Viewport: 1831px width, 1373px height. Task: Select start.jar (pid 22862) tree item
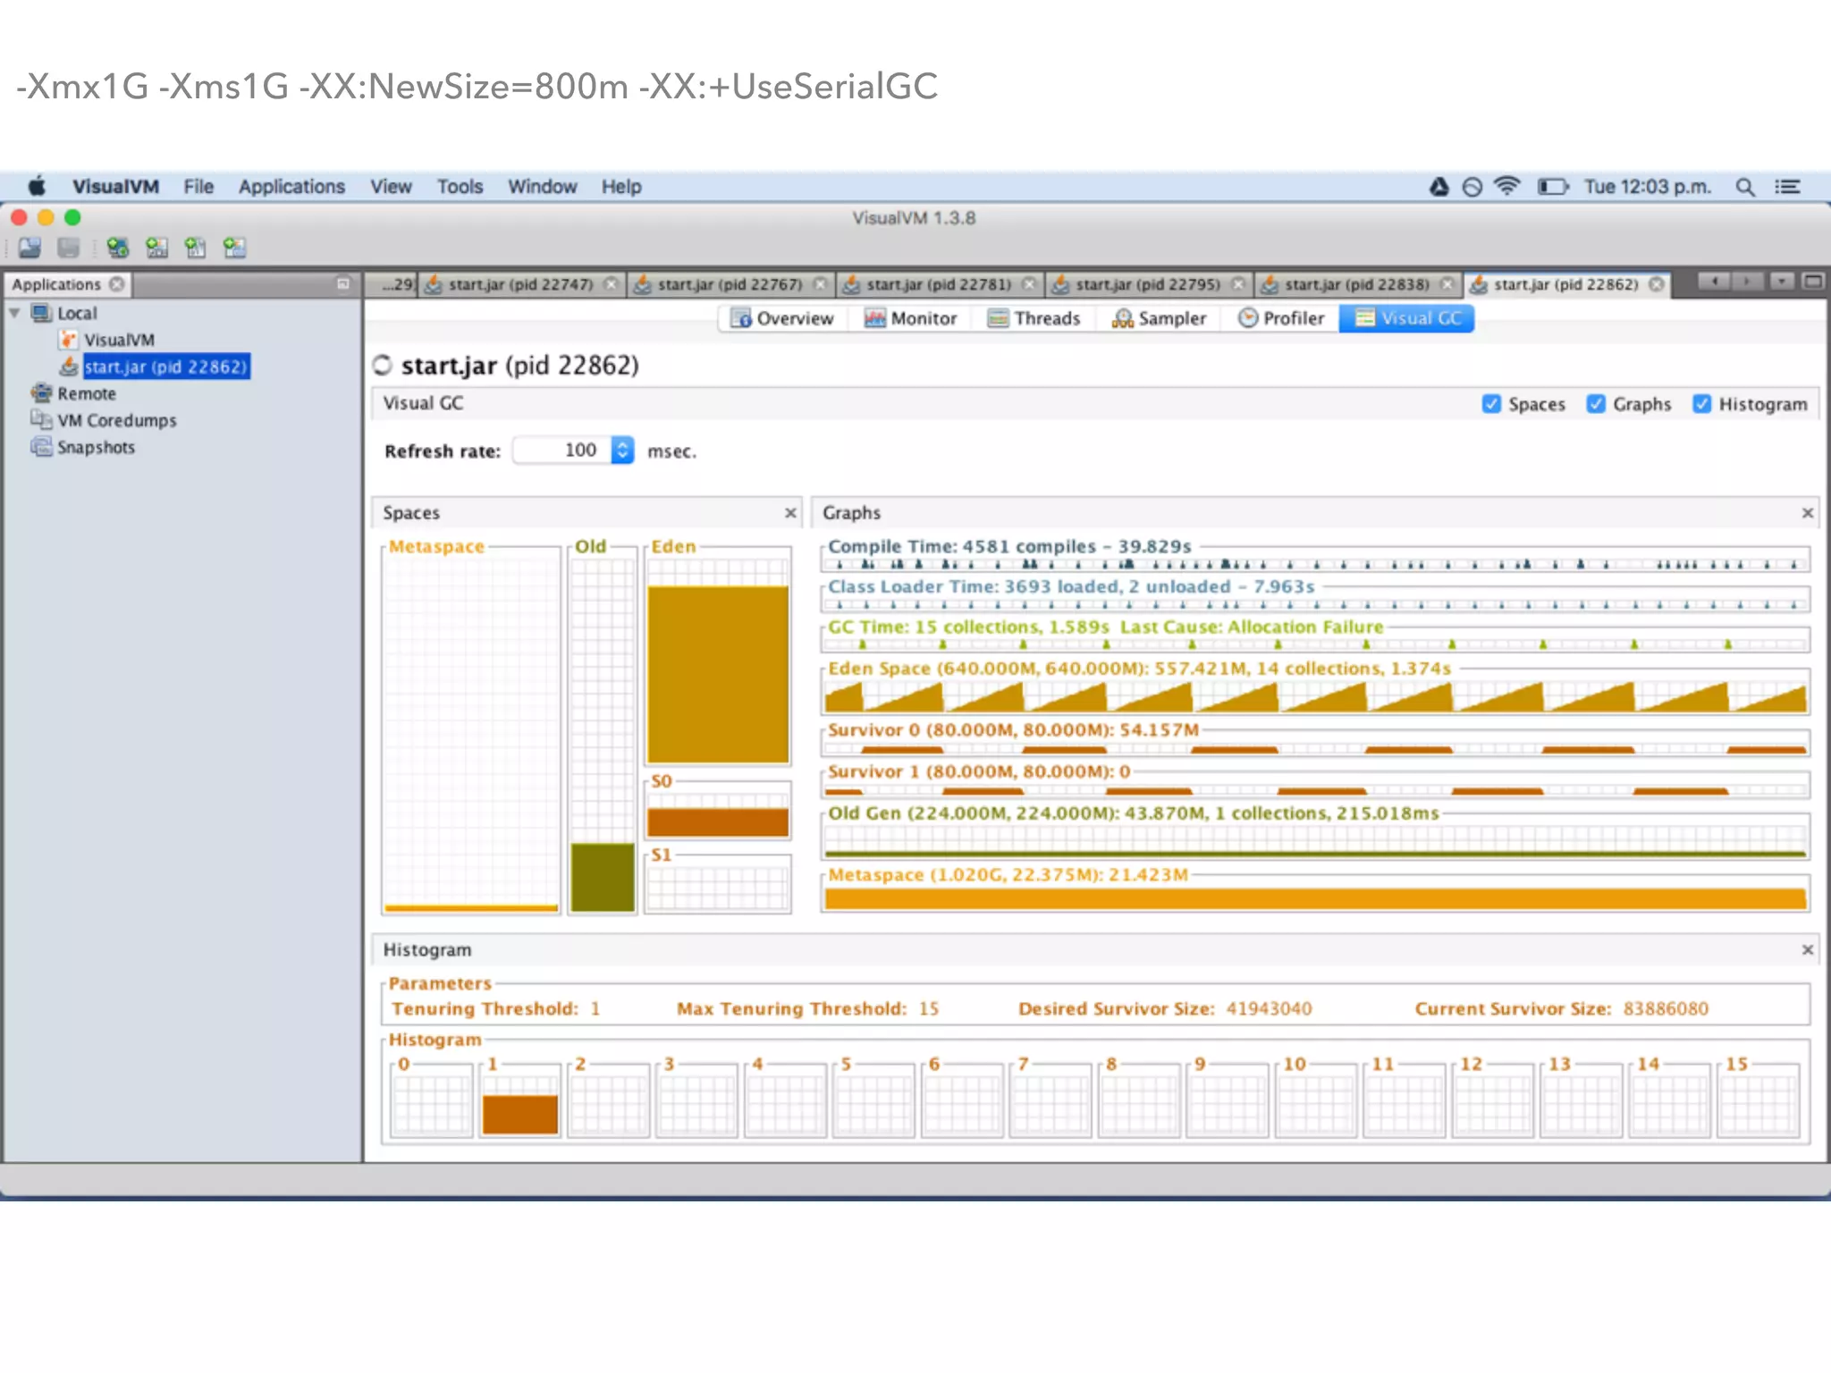pos(165,366)
